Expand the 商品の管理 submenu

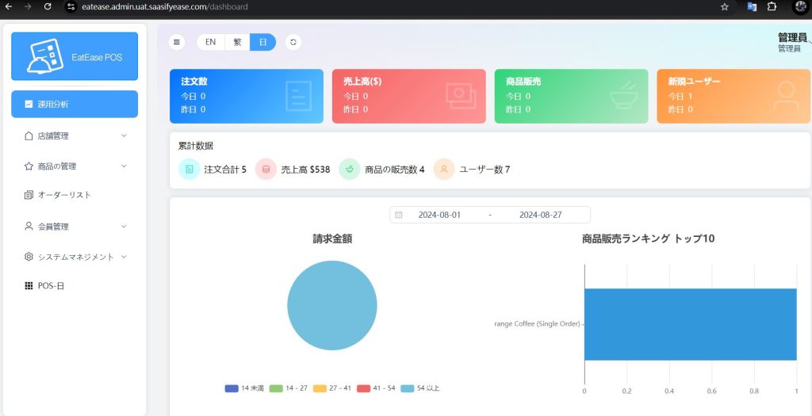tap(75, 166)
